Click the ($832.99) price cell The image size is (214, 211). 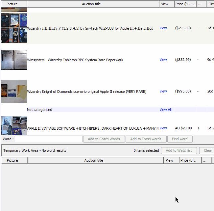183,60
